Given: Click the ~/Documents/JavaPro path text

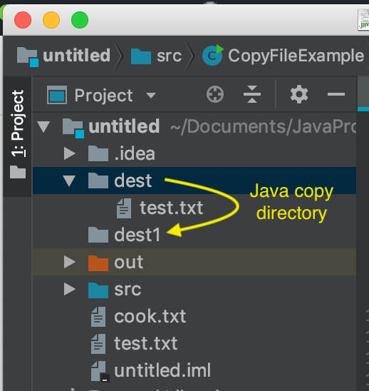Looking at the screenshot, I should pyautogui.click(x=263, y=127).
